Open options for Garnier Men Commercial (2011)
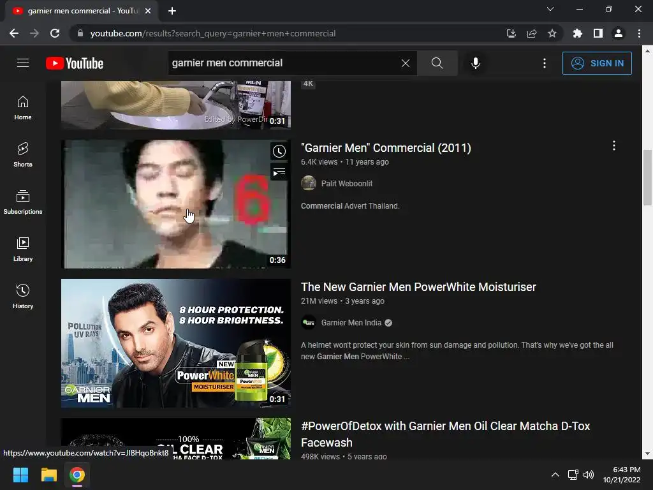Image resolution: width=653 pixels, height=490 pixels. [614, 146]
